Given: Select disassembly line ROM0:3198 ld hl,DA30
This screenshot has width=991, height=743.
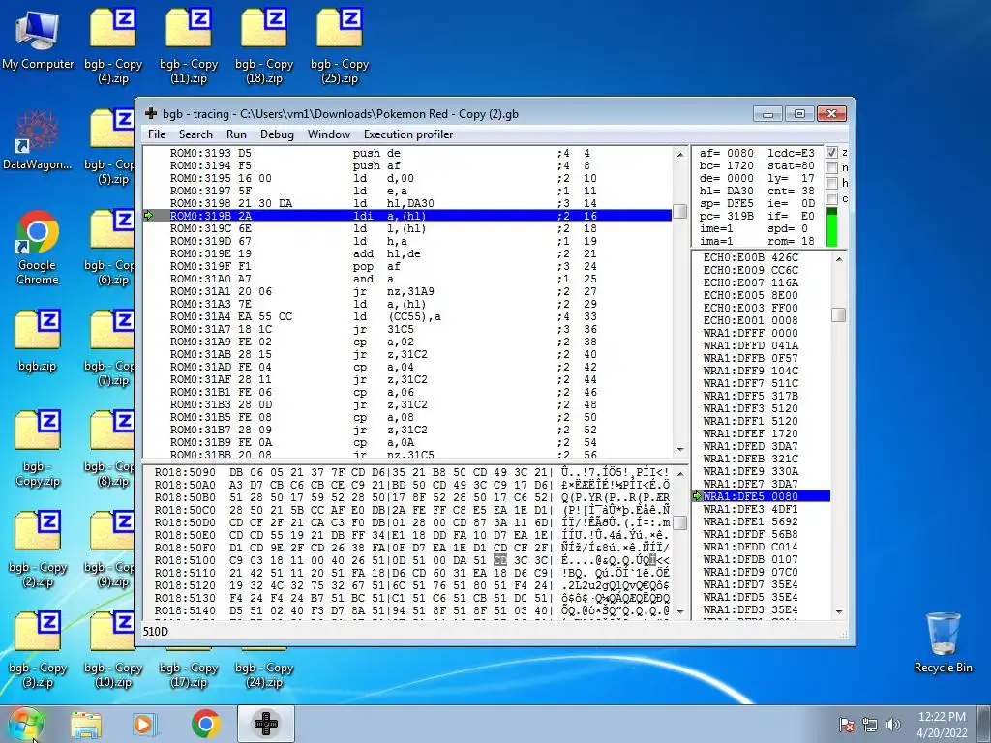Looking at the screenshot, I should point(407,203).
